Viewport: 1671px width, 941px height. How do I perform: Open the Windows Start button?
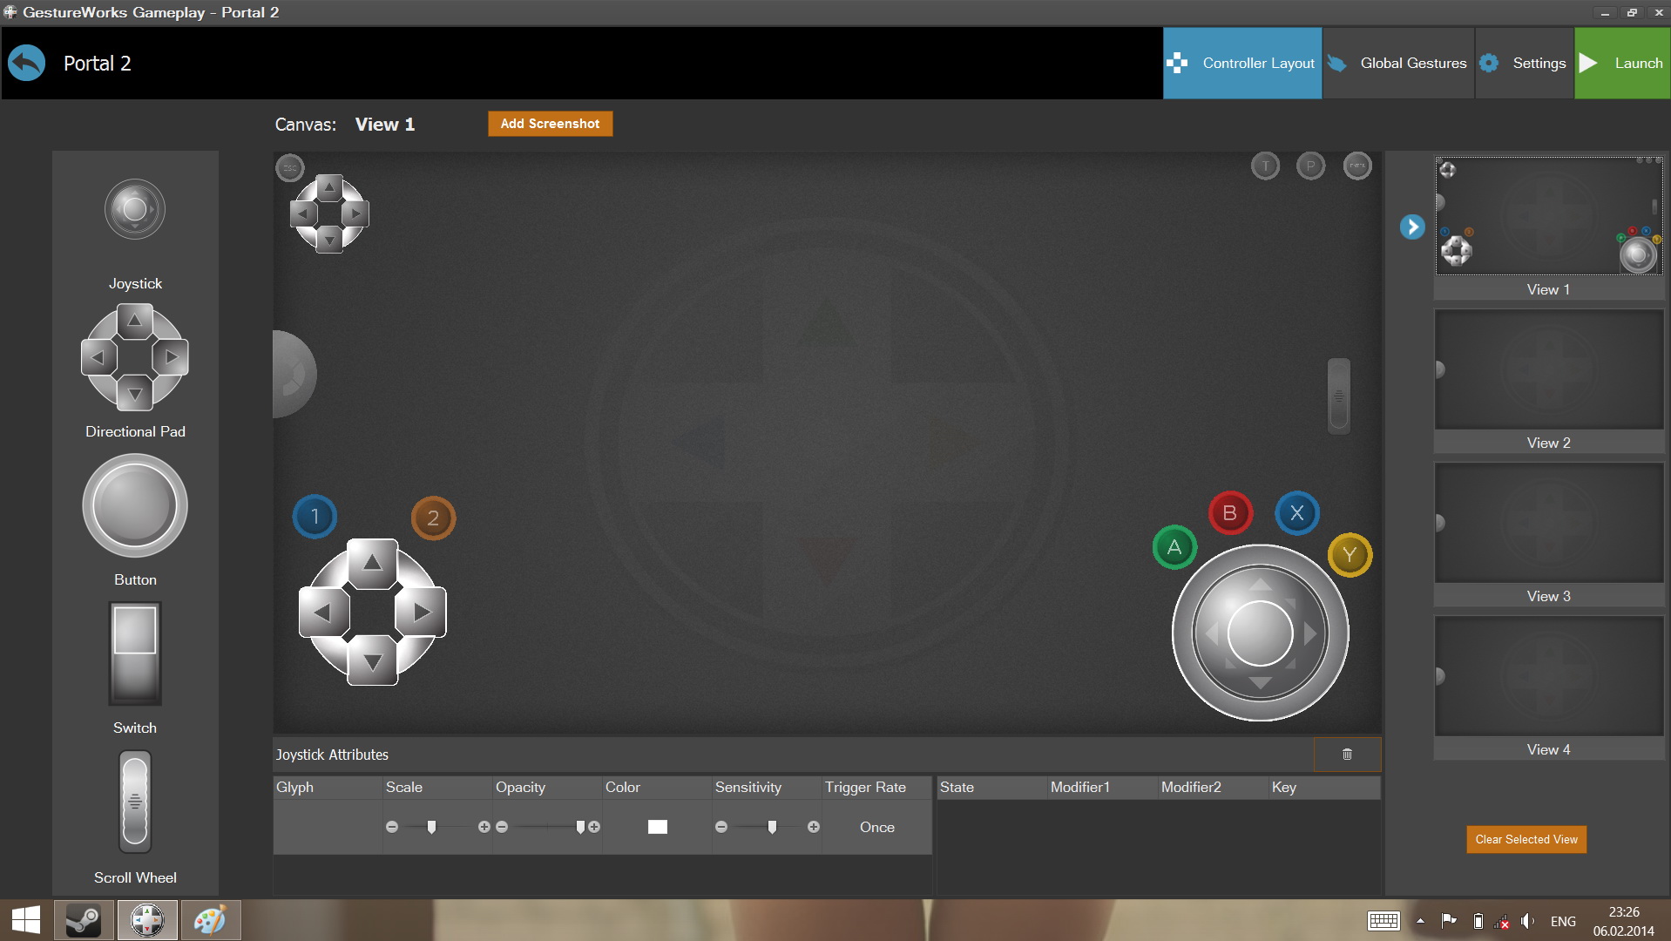(26, 920)
